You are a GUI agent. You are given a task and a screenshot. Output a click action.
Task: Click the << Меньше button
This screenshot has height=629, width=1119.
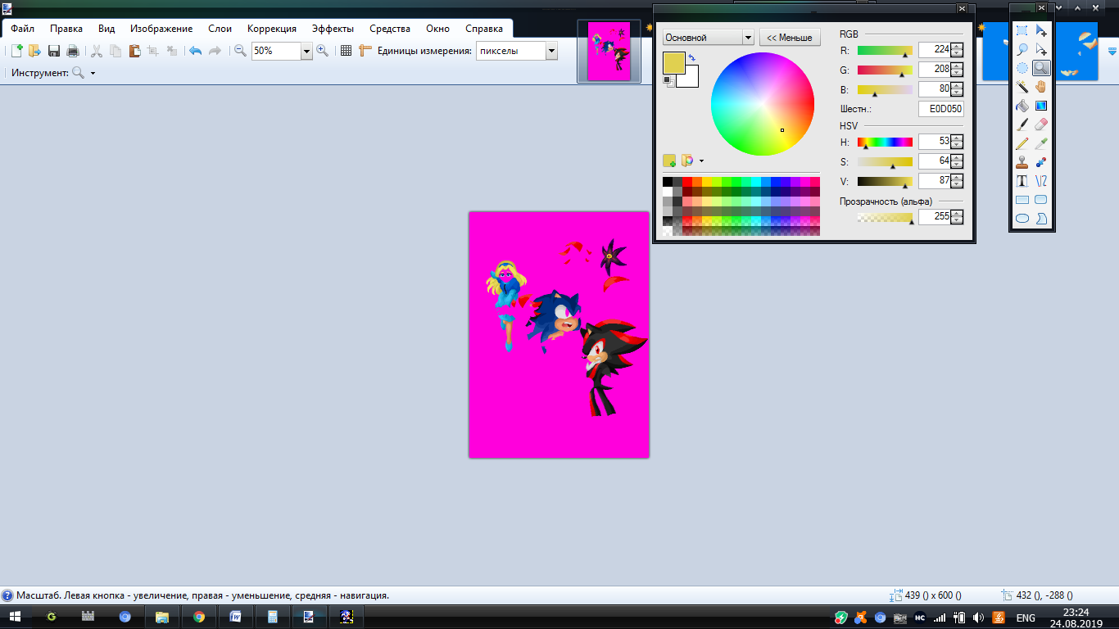pyautogui.click(x=790, y=38)
